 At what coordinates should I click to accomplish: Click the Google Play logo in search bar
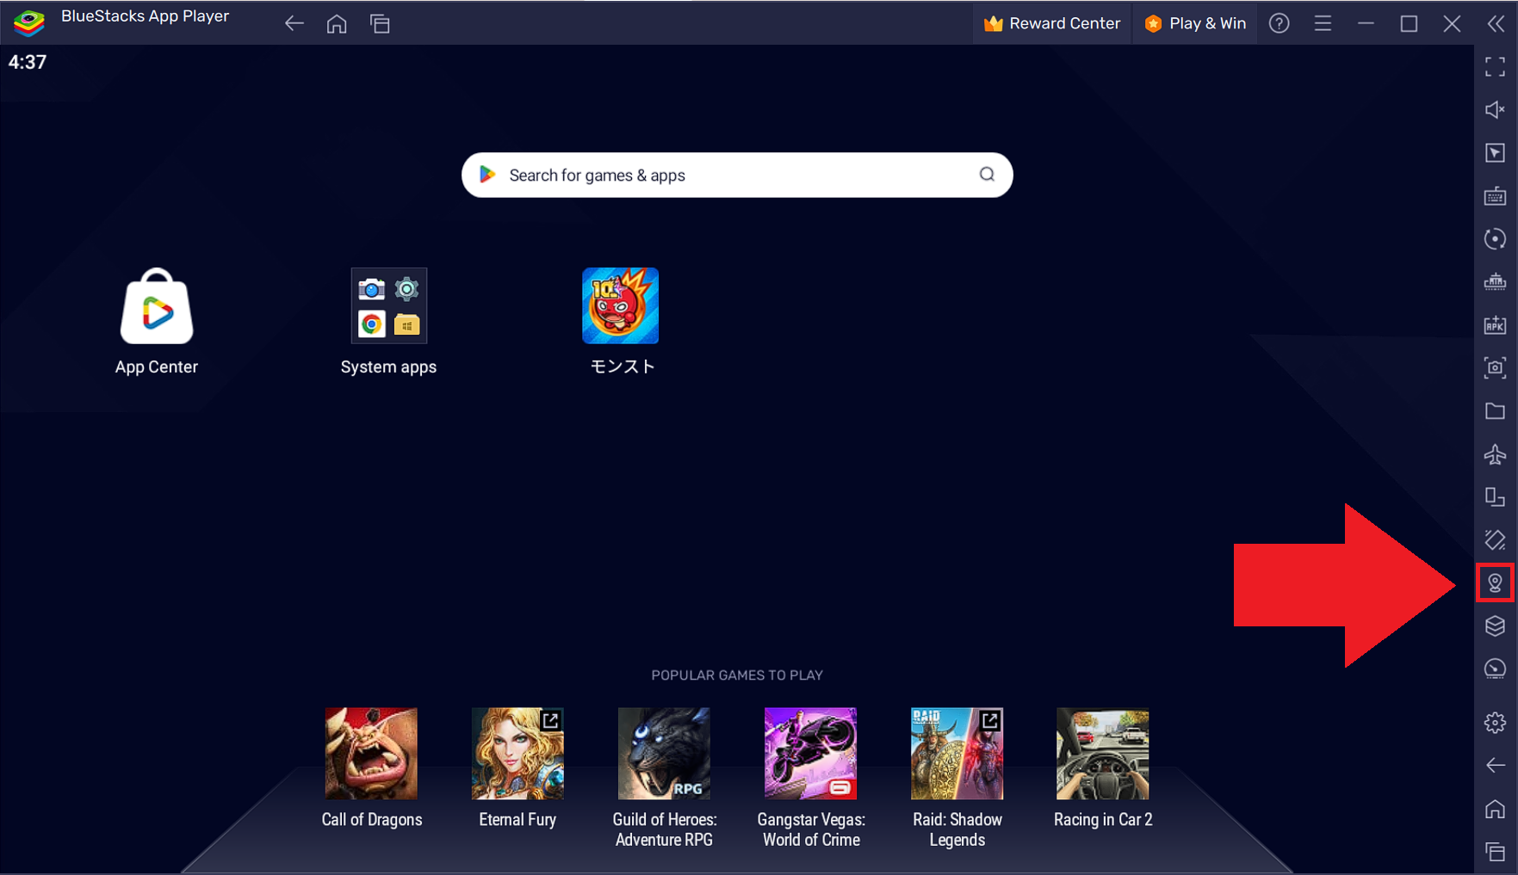pos(487,175)
